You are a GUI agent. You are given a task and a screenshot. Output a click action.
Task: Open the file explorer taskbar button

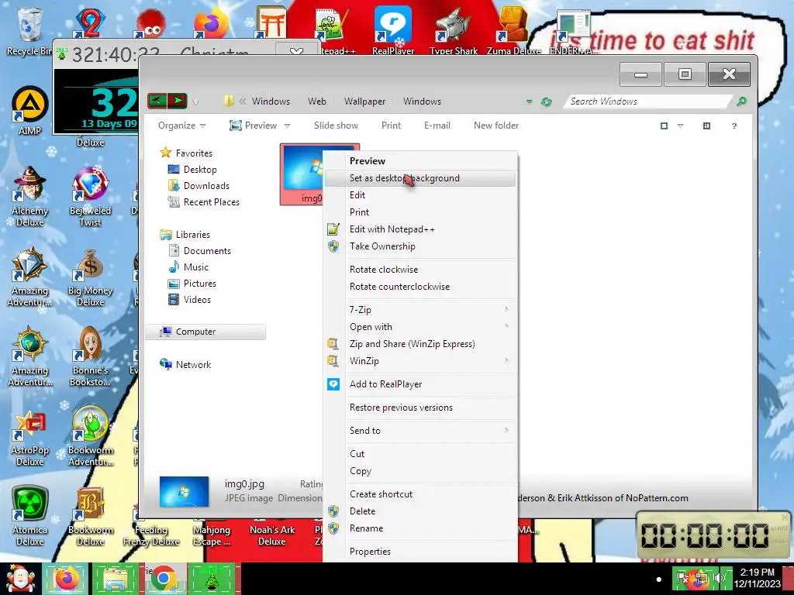(115, 579)
